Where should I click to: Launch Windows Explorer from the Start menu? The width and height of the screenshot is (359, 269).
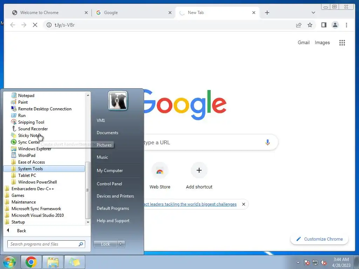35,149
